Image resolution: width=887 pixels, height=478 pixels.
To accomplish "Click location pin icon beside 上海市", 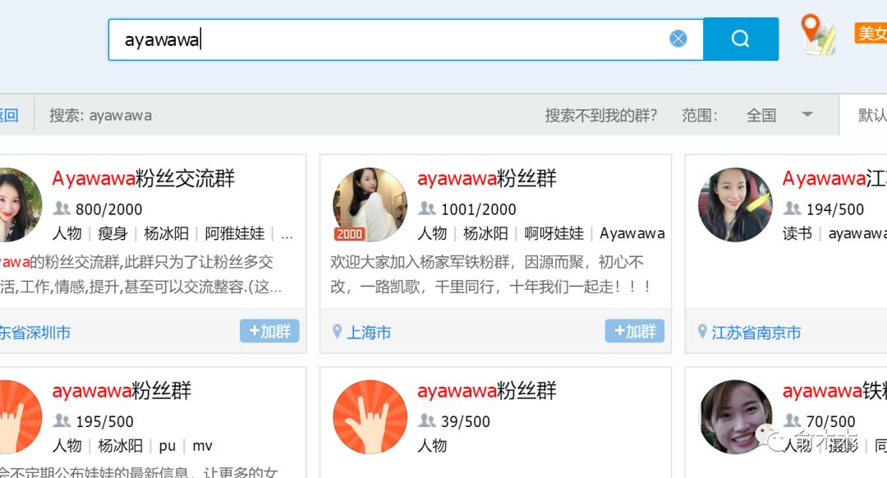I will click(x=338, y=332).
